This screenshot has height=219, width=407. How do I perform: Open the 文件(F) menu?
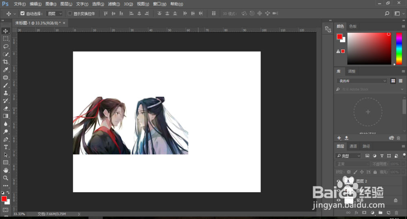tap(20, 4)
